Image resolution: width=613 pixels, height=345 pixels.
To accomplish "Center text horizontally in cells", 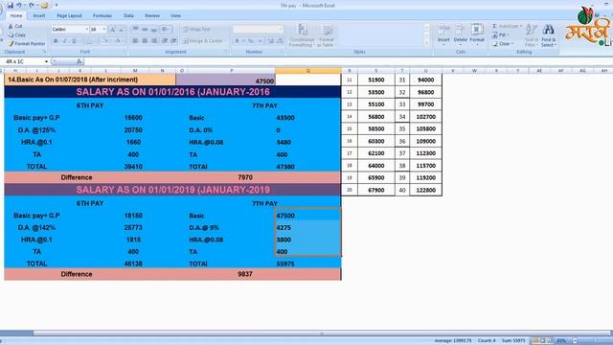I will (145, 40).
